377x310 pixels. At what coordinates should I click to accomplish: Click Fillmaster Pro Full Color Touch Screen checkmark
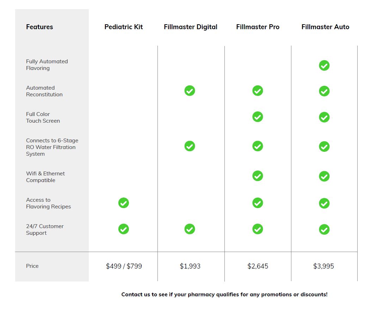(258, 117)
